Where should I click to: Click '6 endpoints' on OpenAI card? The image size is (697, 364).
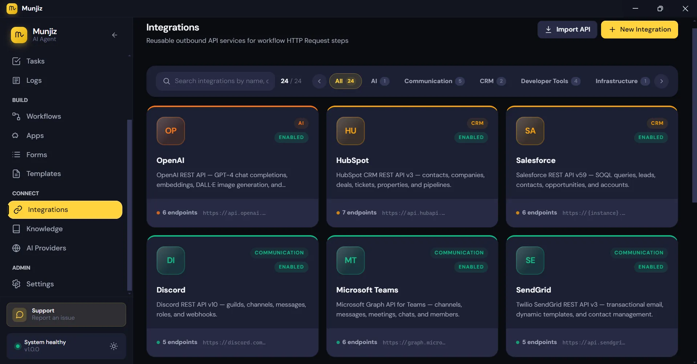[x=180, y=213]
